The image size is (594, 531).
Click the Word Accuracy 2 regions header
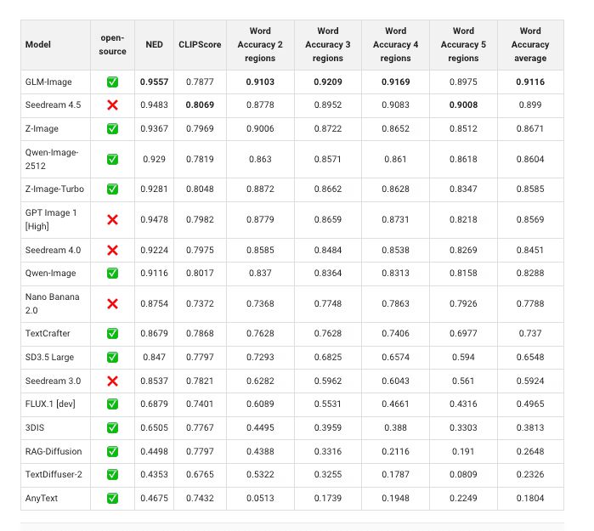[260, 44]
